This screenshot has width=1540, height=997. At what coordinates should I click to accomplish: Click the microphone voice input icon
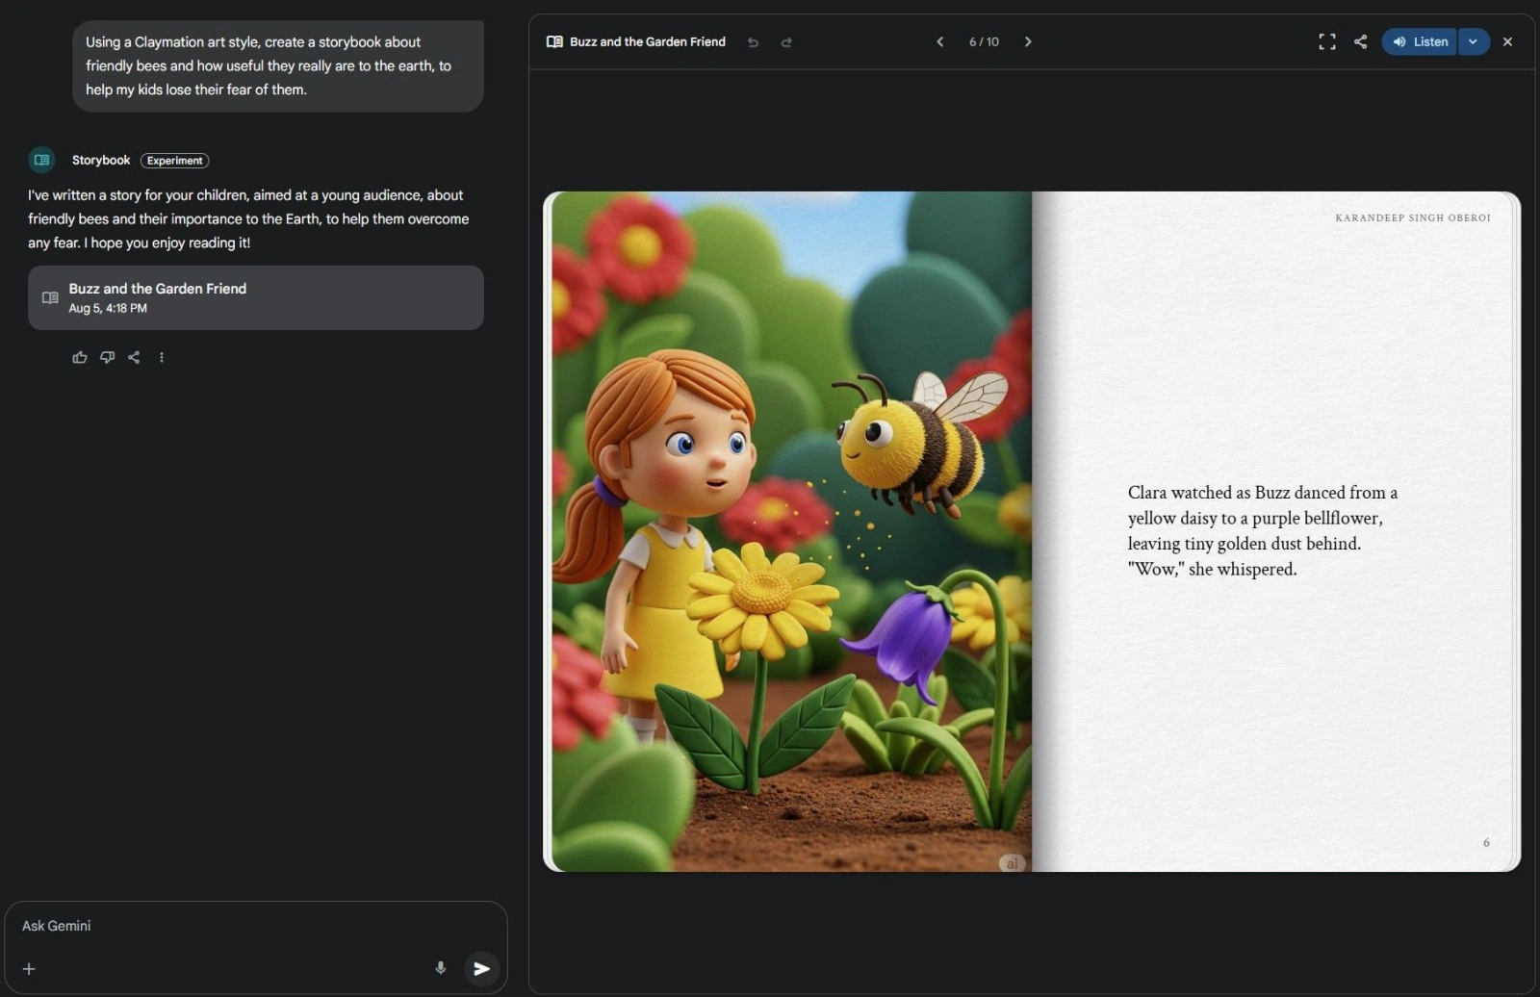click(x=441, y=968)
